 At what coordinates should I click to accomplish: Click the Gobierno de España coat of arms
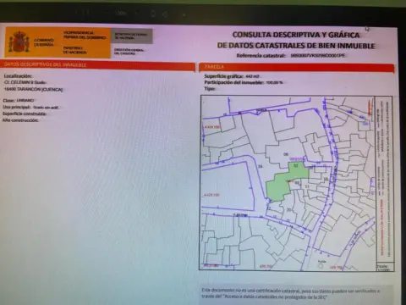point(19,42)
